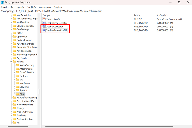Click the Explorer folder icon under Policies

[x=17, y=76]
